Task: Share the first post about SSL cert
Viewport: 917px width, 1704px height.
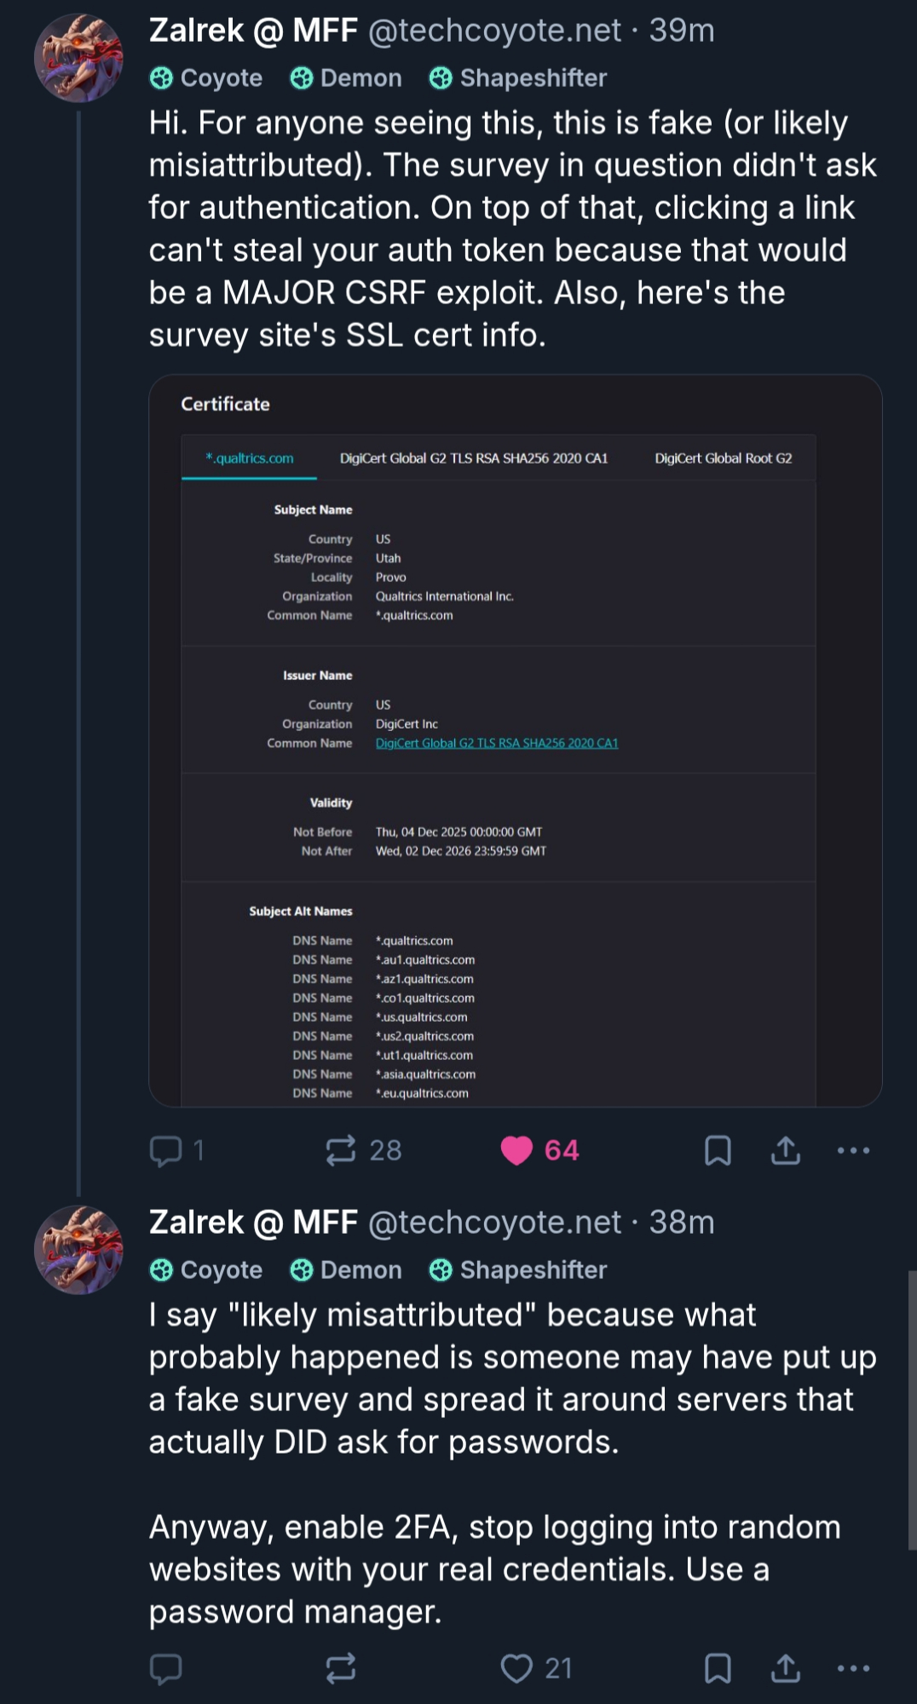Action: point(785,1150)
